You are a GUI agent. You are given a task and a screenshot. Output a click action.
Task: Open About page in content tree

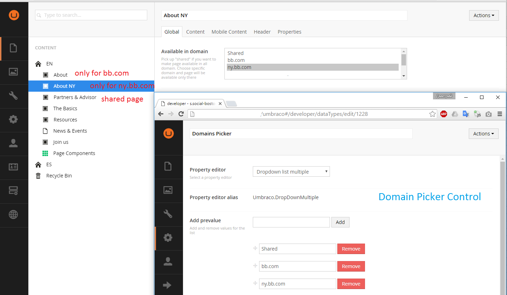pyautogui.click(x=60, y=75)
